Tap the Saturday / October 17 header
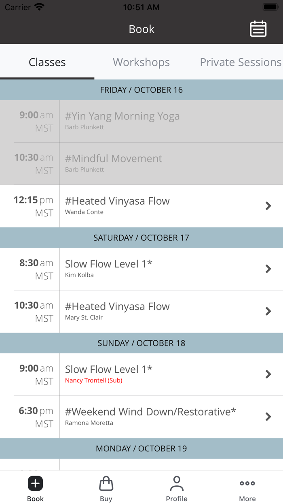 coord(141,238)
